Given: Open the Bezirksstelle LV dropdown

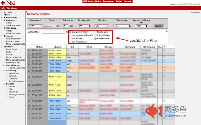Looking at the screenshot, I should [x=84, y=26].
